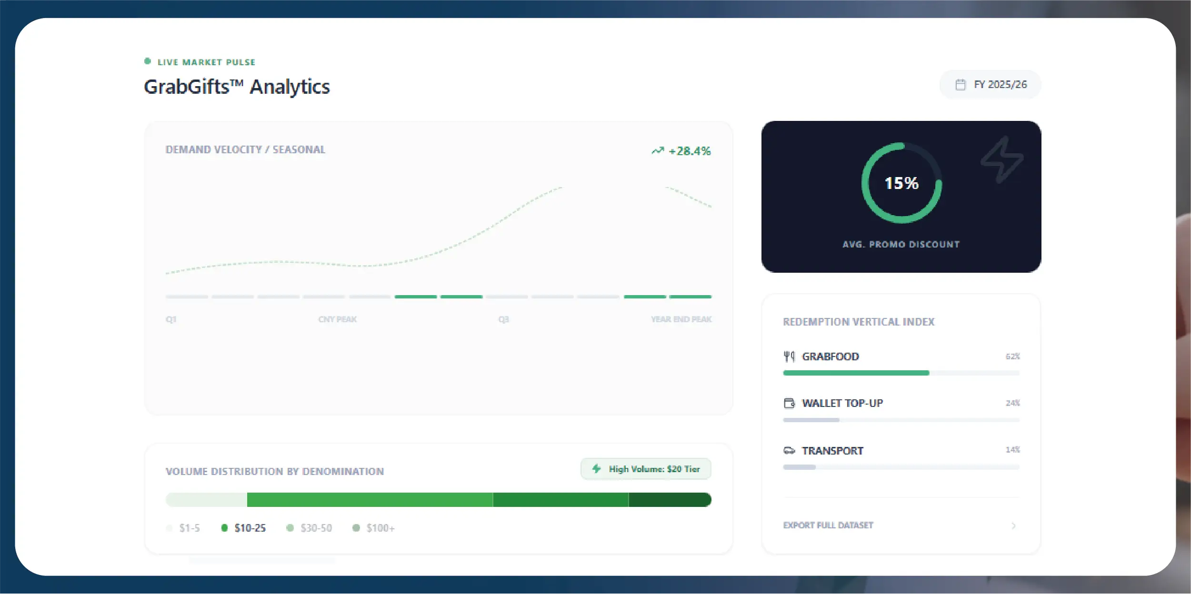Select the CNY Peak axis label

click(337, 319)
